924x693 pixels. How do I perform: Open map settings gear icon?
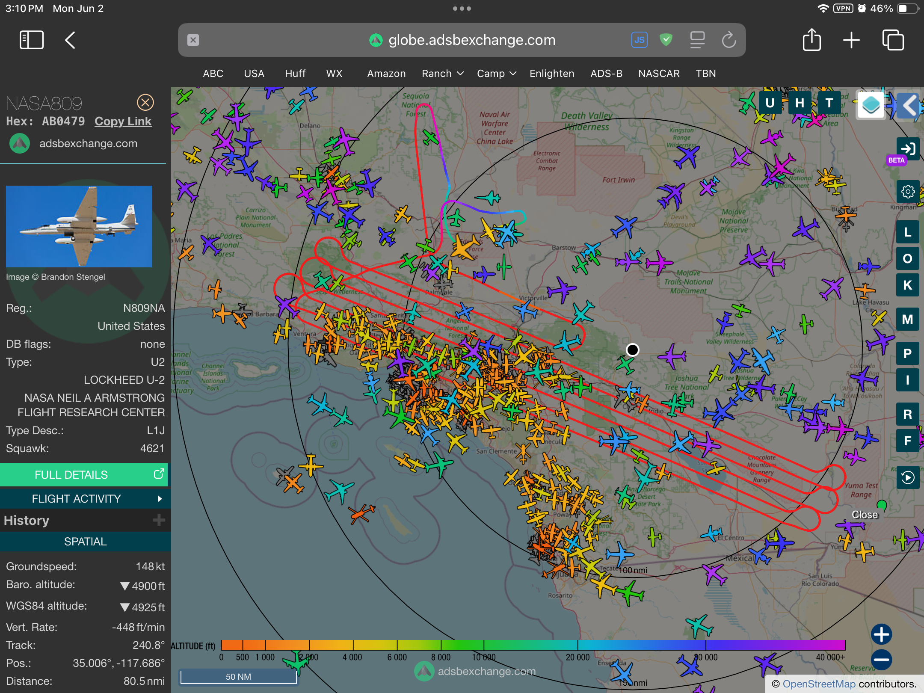907,192
